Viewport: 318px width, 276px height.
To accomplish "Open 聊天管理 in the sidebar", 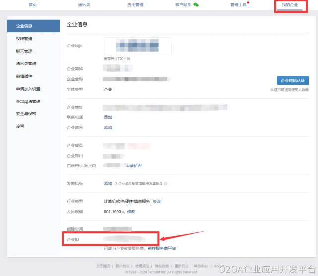I will [24, 51].
